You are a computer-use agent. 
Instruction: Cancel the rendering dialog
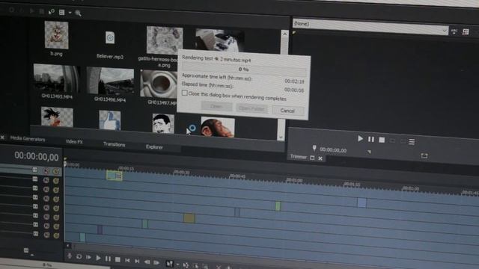[x=287, y=111]
